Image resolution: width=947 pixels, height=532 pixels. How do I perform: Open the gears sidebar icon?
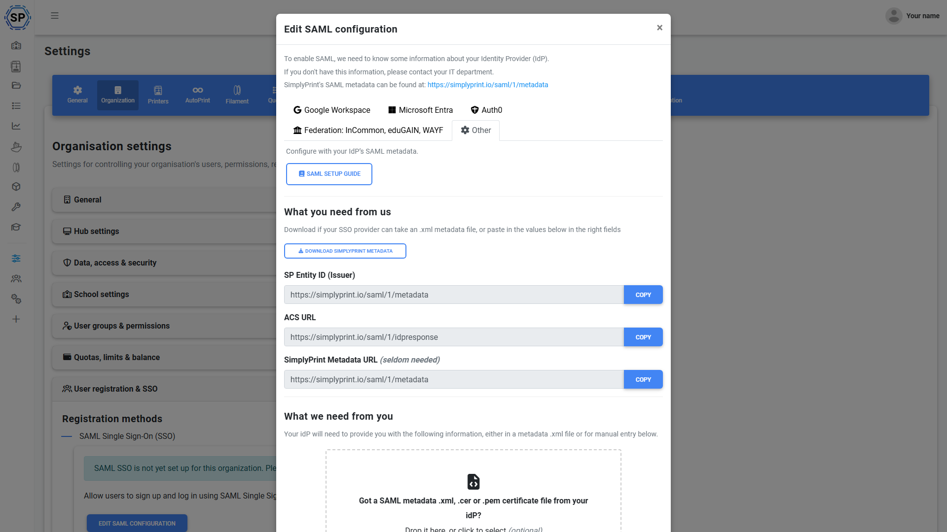coord(16,299)
